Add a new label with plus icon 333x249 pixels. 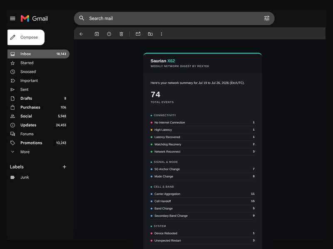tap(65, 167)
